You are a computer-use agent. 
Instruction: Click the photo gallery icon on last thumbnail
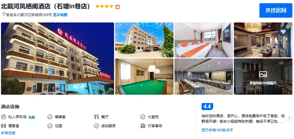263,74
